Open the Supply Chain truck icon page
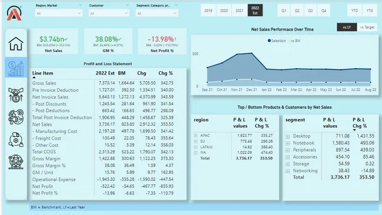The image size is (382, 215). pos(16,140)
